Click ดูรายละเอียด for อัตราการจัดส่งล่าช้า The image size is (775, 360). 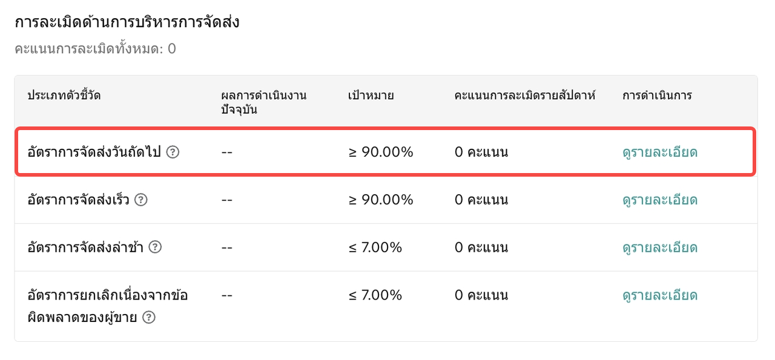(660, 247)
